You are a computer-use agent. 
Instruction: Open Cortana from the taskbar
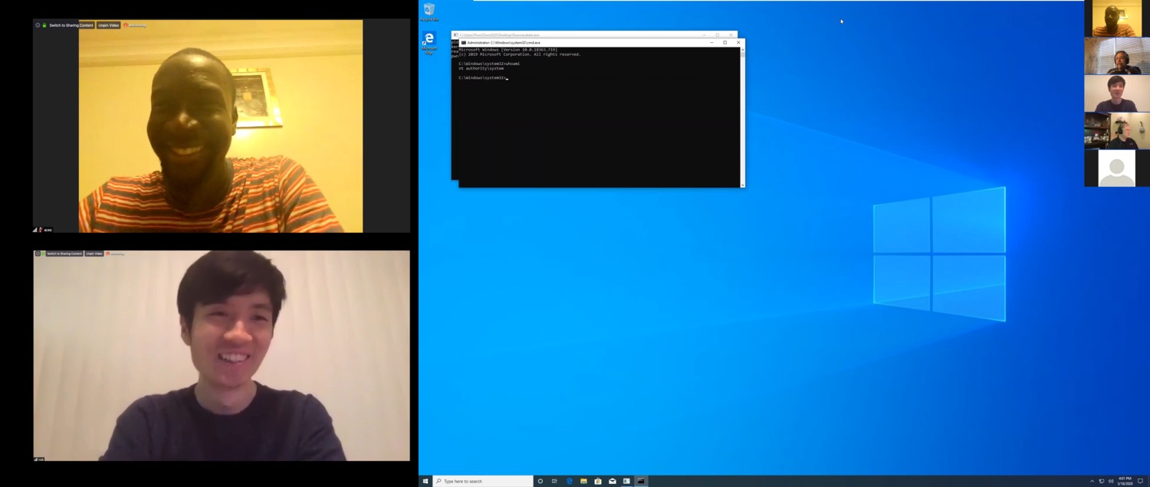(540, 481)
